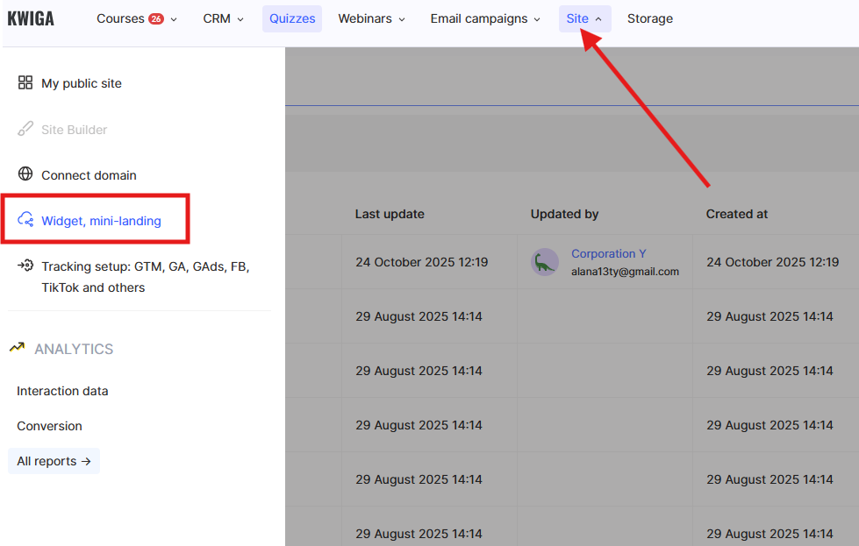Switch to the Quizzes tab
This screenshot has width=859, height=546.
[x=292, y=18]
